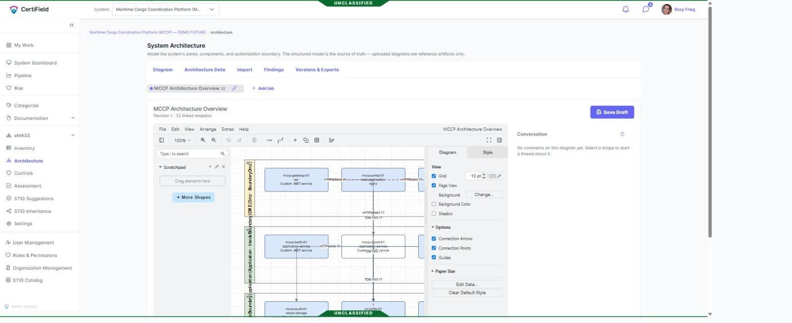Toggle the Grid checkbox
792x323 pixels.
pyautogui.click(x=434, y=176)
